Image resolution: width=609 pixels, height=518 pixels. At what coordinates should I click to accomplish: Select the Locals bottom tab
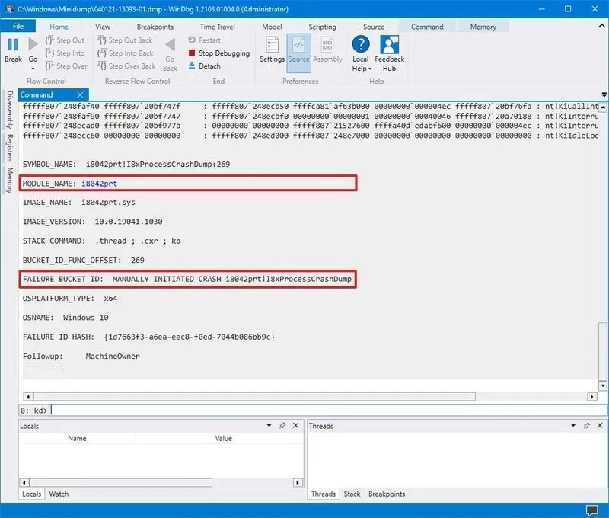click(31, 494)
